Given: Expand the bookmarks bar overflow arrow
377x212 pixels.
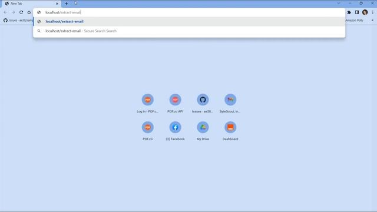Looking at the screenshot, I should click(372, 21).
